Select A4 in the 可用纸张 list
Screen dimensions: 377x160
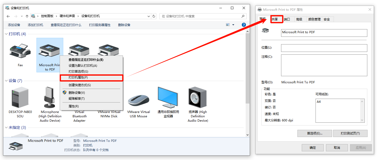pos(319,102)
